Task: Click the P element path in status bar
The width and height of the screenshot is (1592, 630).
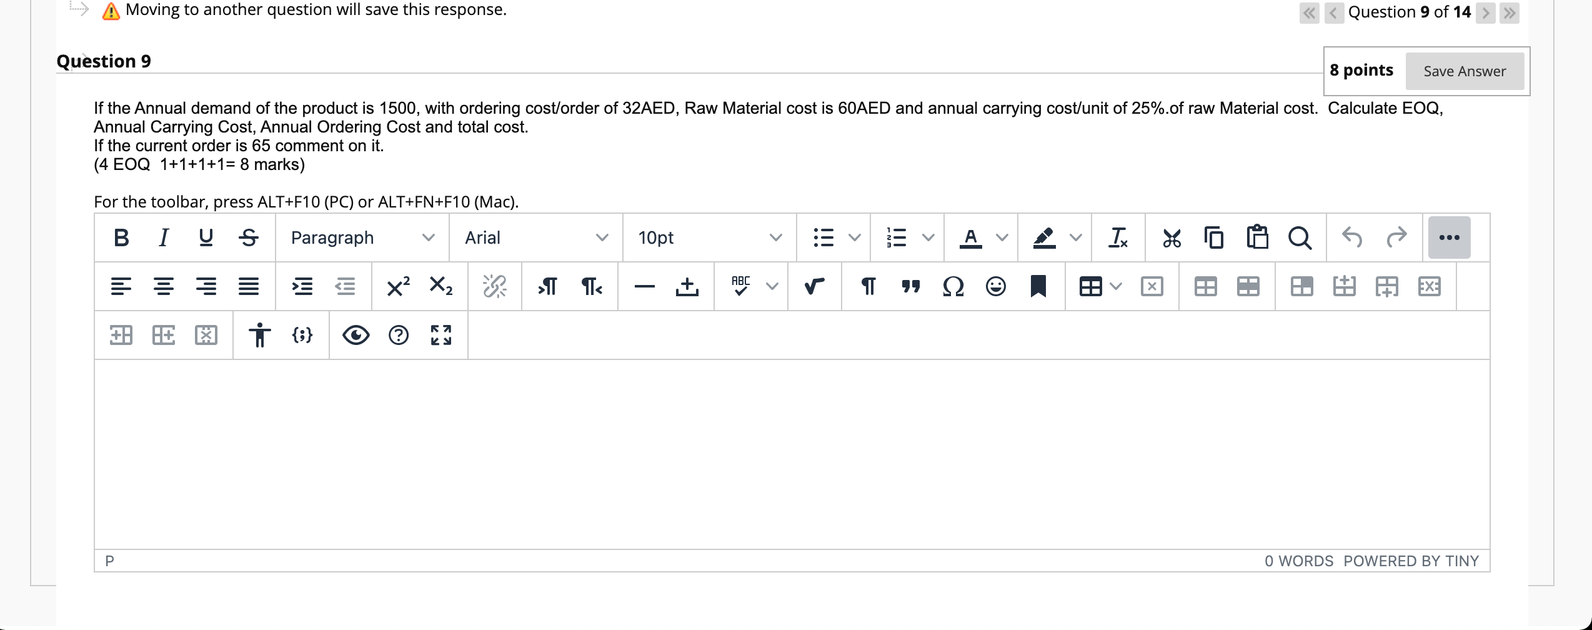Action: [110, 561]
